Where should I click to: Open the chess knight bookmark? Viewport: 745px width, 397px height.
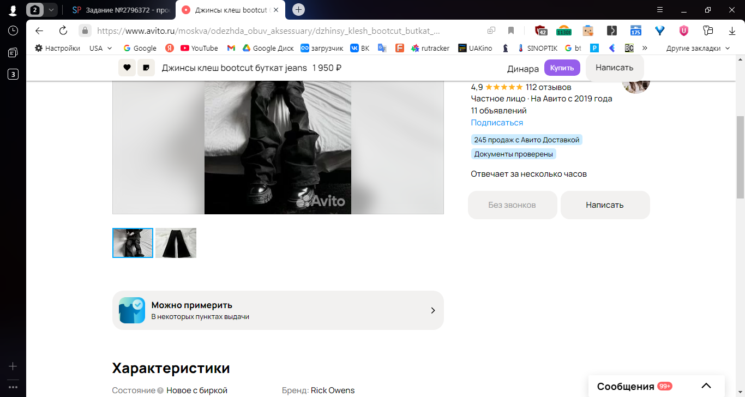[506, 48]
